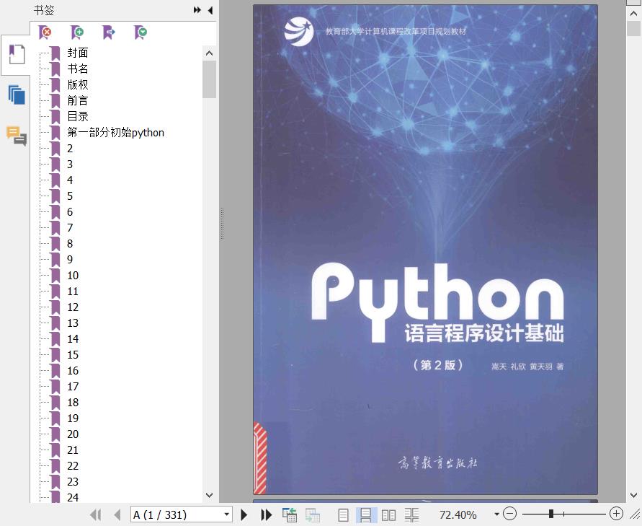Click the document vertical scrollbar thumb

(x=633, y=29)
